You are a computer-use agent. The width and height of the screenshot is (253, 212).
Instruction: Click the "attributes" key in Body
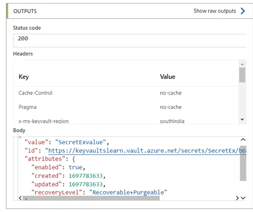tap(45, 159)
